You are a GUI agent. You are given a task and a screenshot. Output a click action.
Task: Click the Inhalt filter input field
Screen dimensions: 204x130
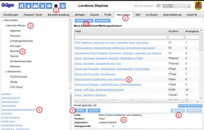point(121,37)
